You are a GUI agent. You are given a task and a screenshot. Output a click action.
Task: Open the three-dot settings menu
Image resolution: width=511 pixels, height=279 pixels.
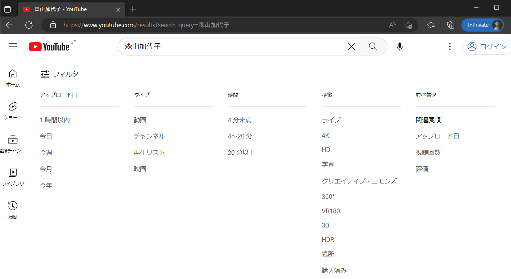[x=450, y=46]
